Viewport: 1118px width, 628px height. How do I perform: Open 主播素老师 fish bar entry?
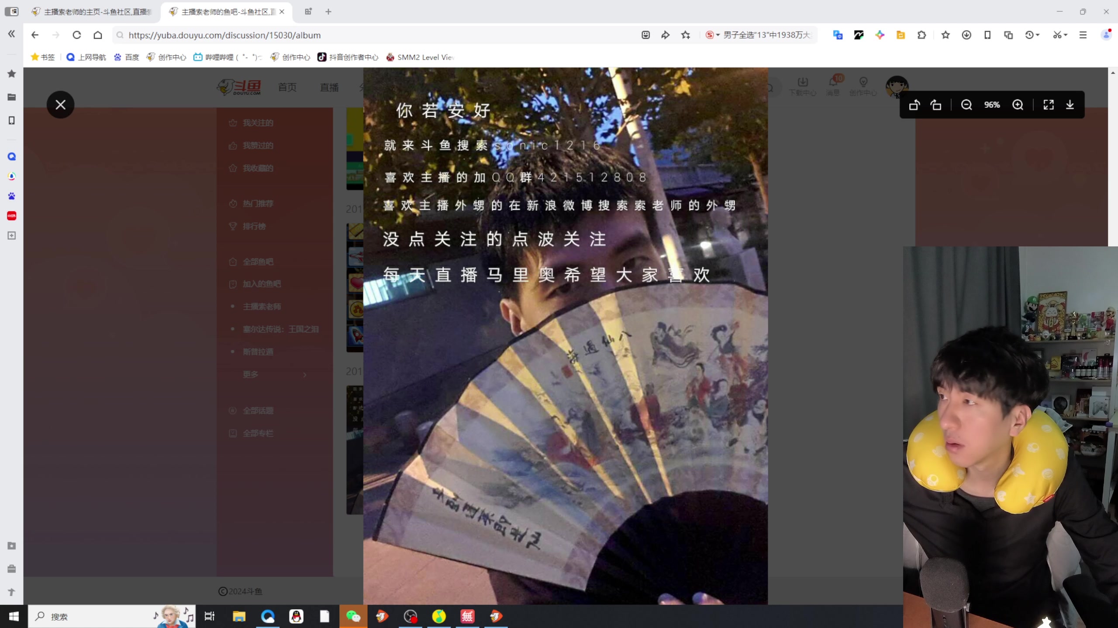pos(262,307)
